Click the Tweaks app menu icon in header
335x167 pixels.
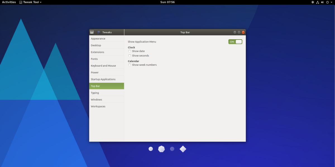coord(92,32)
